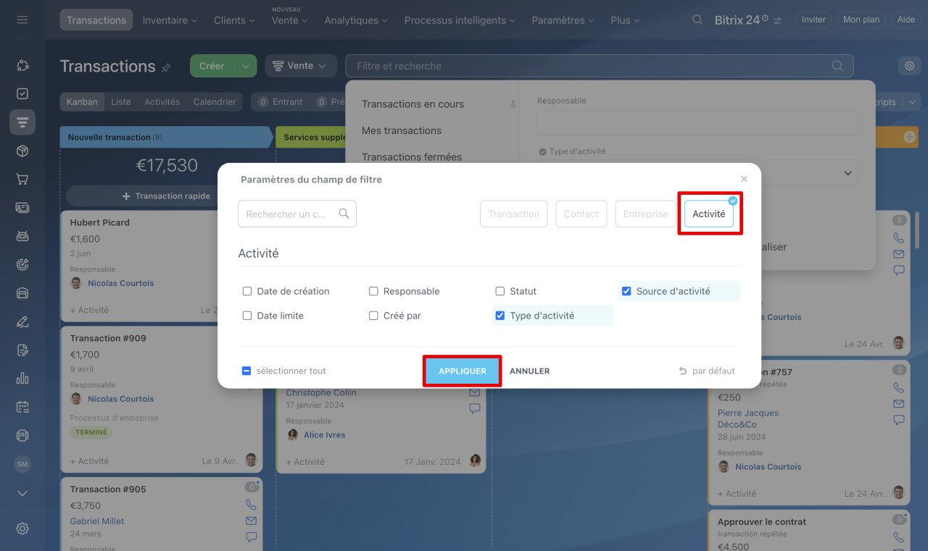
Task: Expand more sidebar items chevron
Action: point(22,493)
